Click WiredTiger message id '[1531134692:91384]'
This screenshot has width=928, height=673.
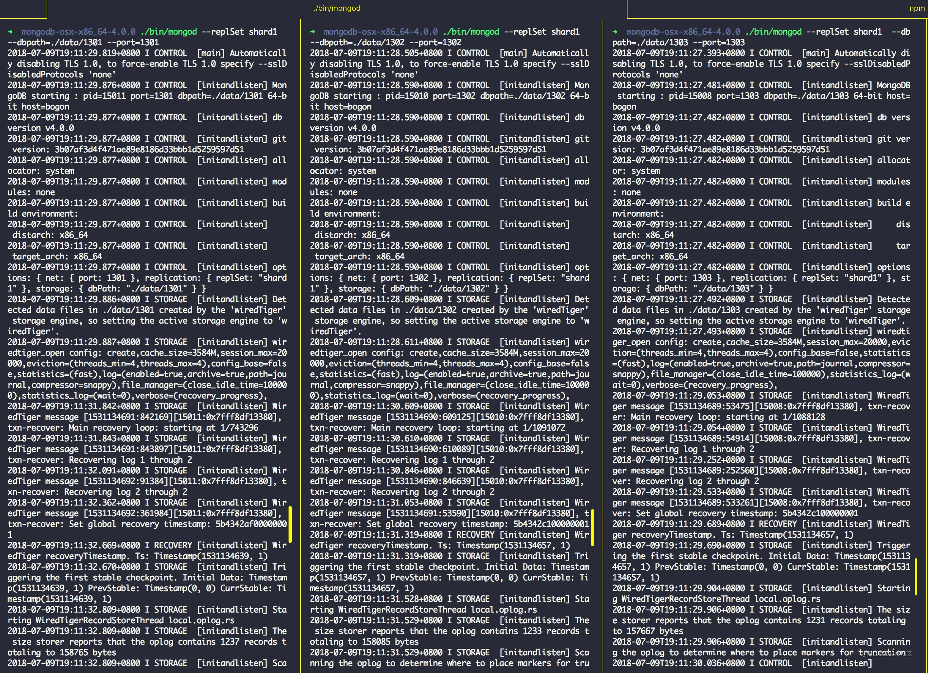[x=126, y=481]
